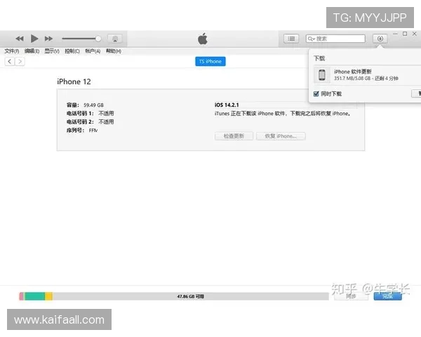Click the 下载 panel title
This screenshot has width=421, height=337.
[319, 58]
